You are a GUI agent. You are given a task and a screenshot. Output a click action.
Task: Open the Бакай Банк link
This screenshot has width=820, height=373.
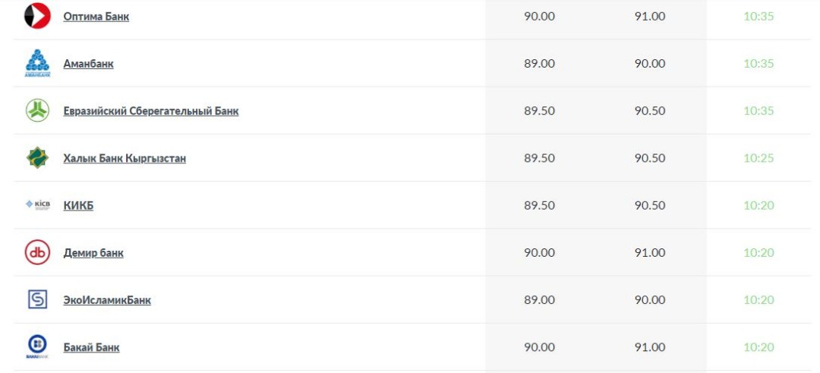92,347
